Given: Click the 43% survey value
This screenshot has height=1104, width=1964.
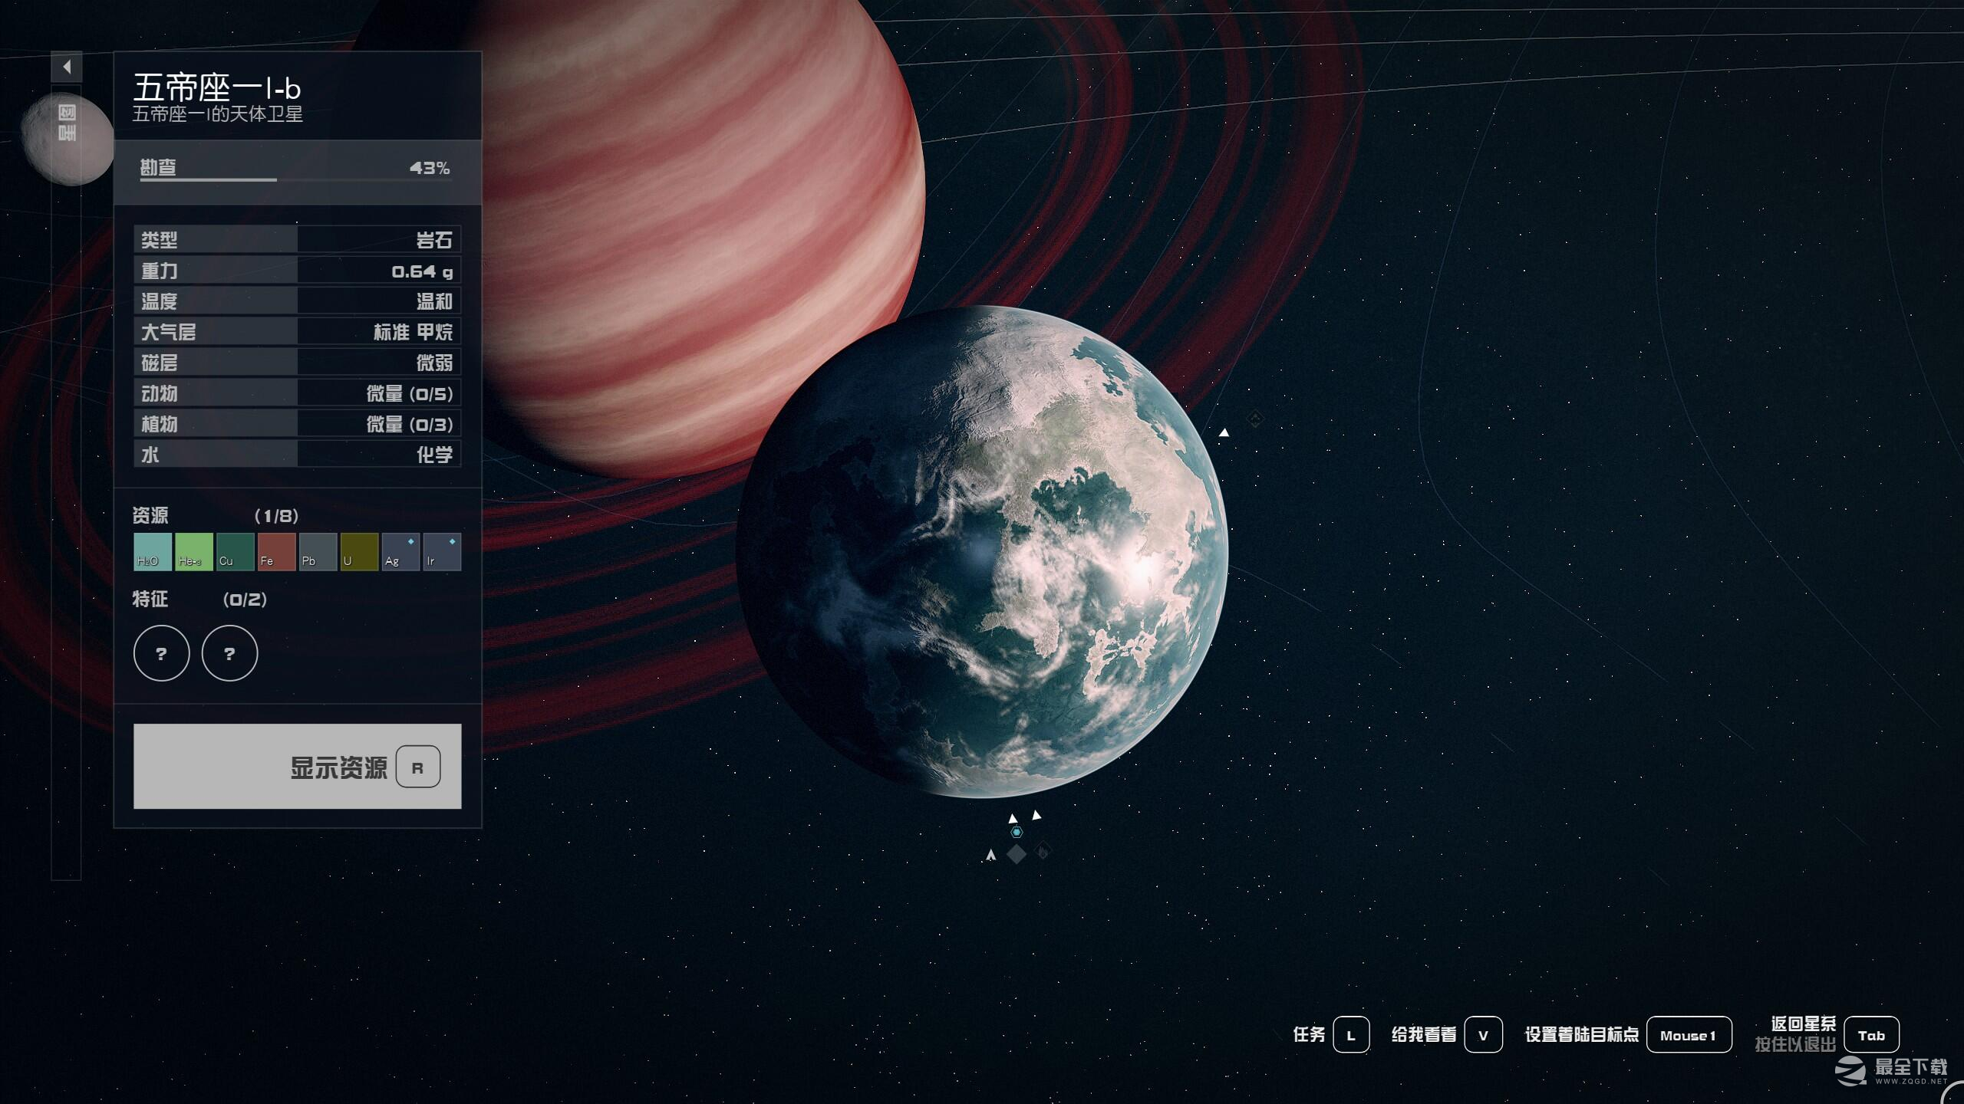Looking at the screenshot, I should coord(430,168).
